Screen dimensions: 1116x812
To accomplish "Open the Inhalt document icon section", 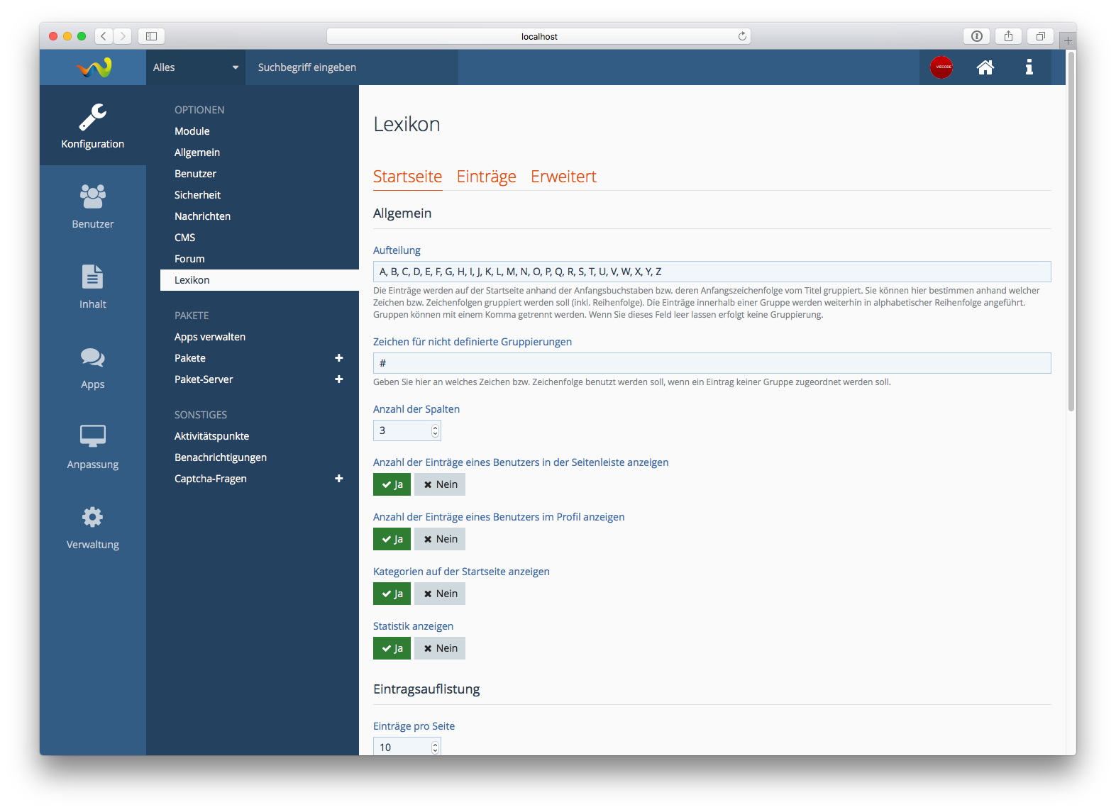I will 93,286.
